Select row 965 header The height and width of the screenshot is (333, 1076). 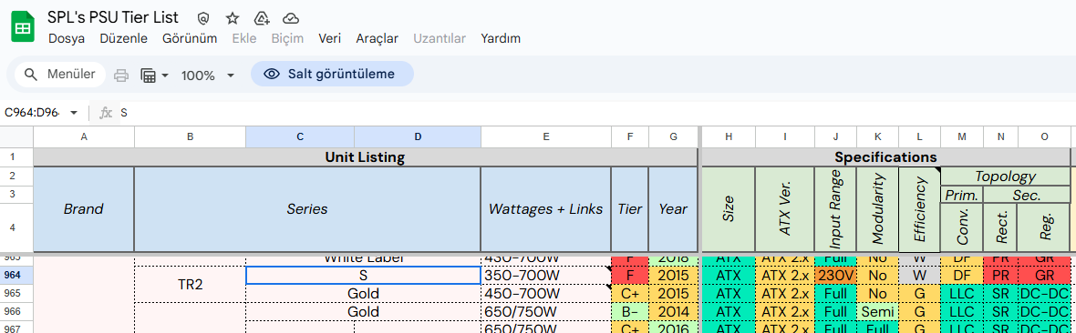(16, 293)
